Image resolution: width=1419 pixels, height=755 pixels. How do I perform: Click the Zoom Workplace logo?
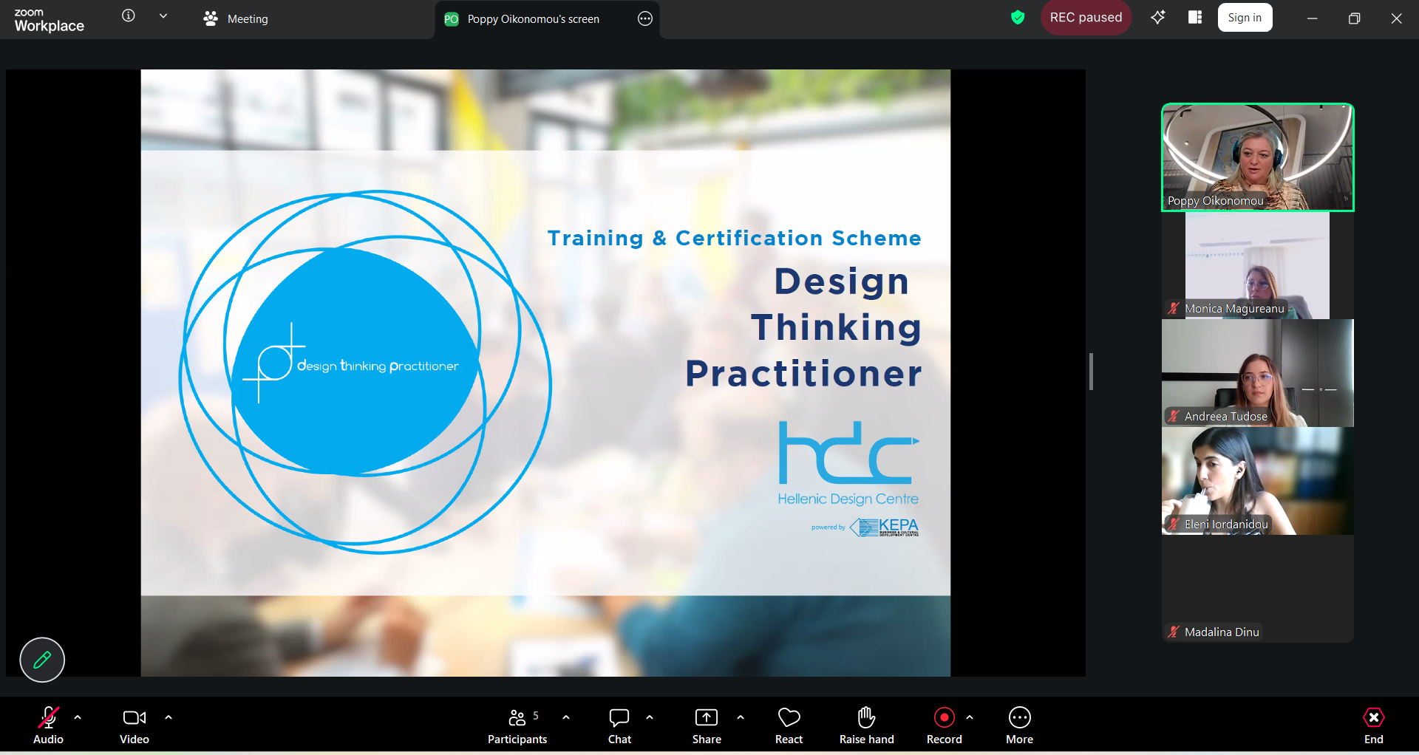coord(49,20)
